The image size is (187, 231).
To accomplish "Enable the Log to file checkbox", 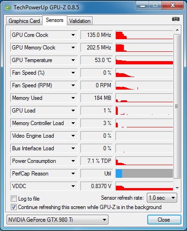I will coord(14,199).
